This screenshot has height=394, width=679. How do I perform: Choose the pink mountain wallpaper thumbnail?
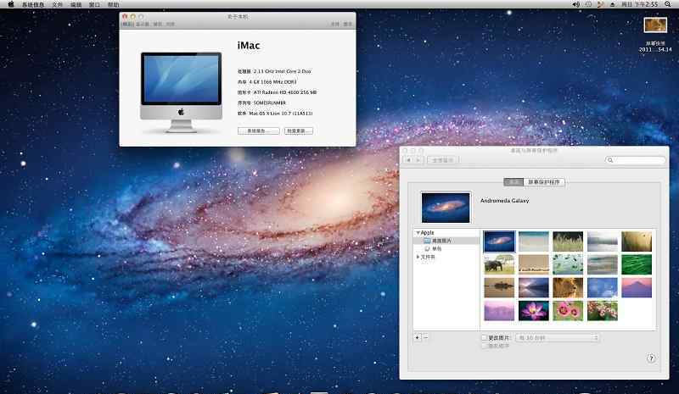pos(637,287)
